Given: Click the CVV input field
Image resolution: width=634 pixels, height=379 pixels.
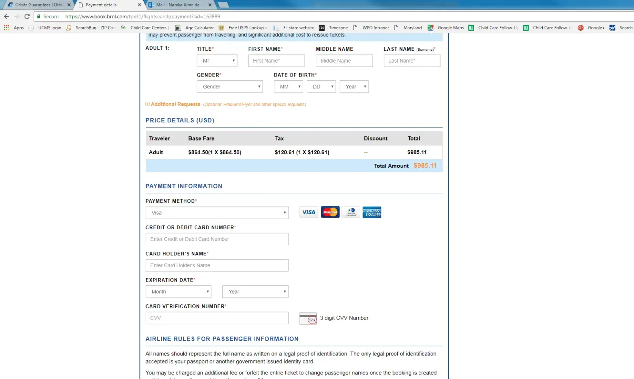Looking at the screenshot, I should point(217,318).
